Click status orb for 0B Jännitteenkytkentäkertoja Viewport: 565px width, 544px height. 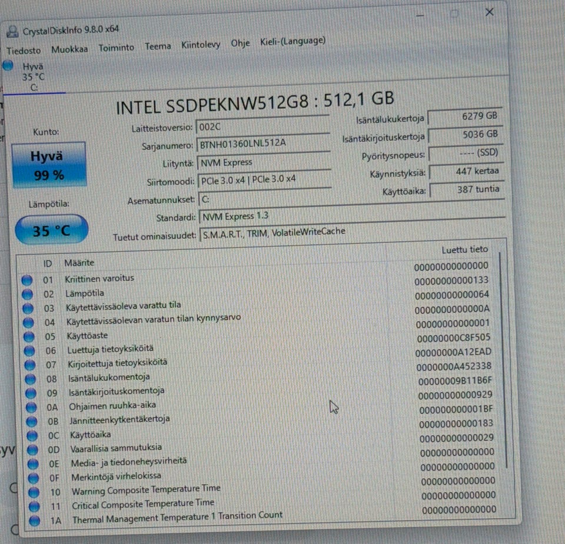[x=32, y=421]
